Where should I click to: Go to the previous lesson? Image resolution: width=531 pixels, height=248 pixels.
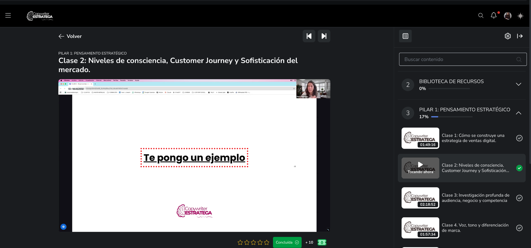coord(309,36)
